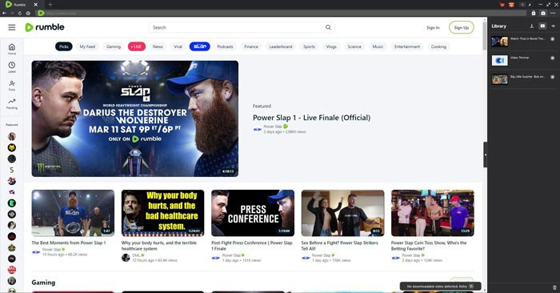Select the Cooking category chip
560x293 pixels.
coord(438,46)
